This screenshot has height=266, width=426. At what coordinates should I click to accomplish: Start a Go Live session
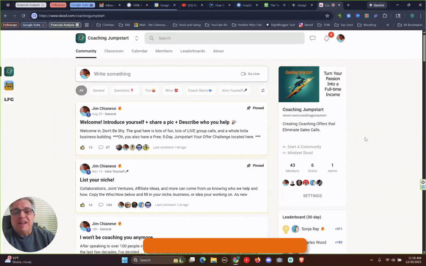[250, 74]
